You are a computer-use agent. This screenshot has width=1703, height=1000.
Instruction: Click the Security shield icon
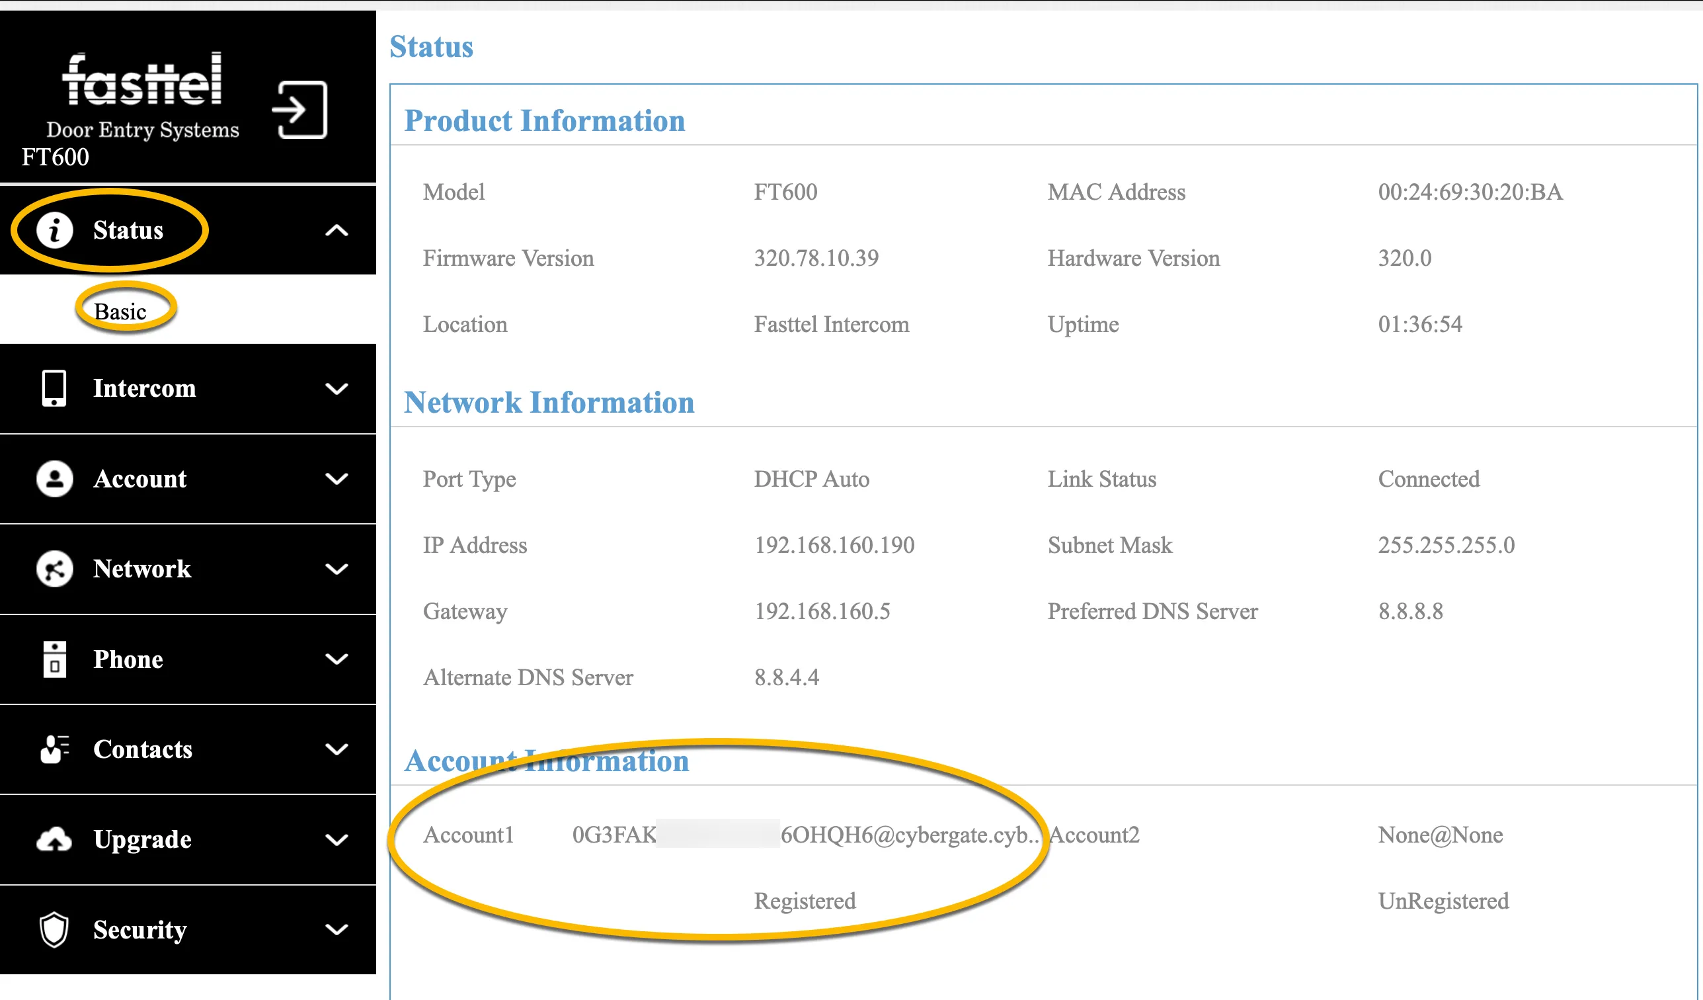point(54,930)
